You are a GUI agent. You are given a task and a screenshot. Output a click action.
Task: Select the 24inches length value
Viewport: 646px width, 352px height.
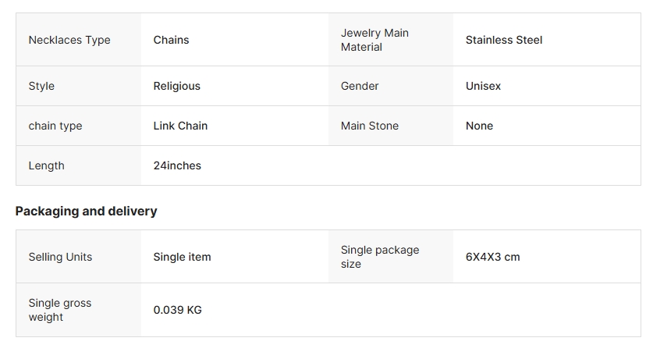177,165
